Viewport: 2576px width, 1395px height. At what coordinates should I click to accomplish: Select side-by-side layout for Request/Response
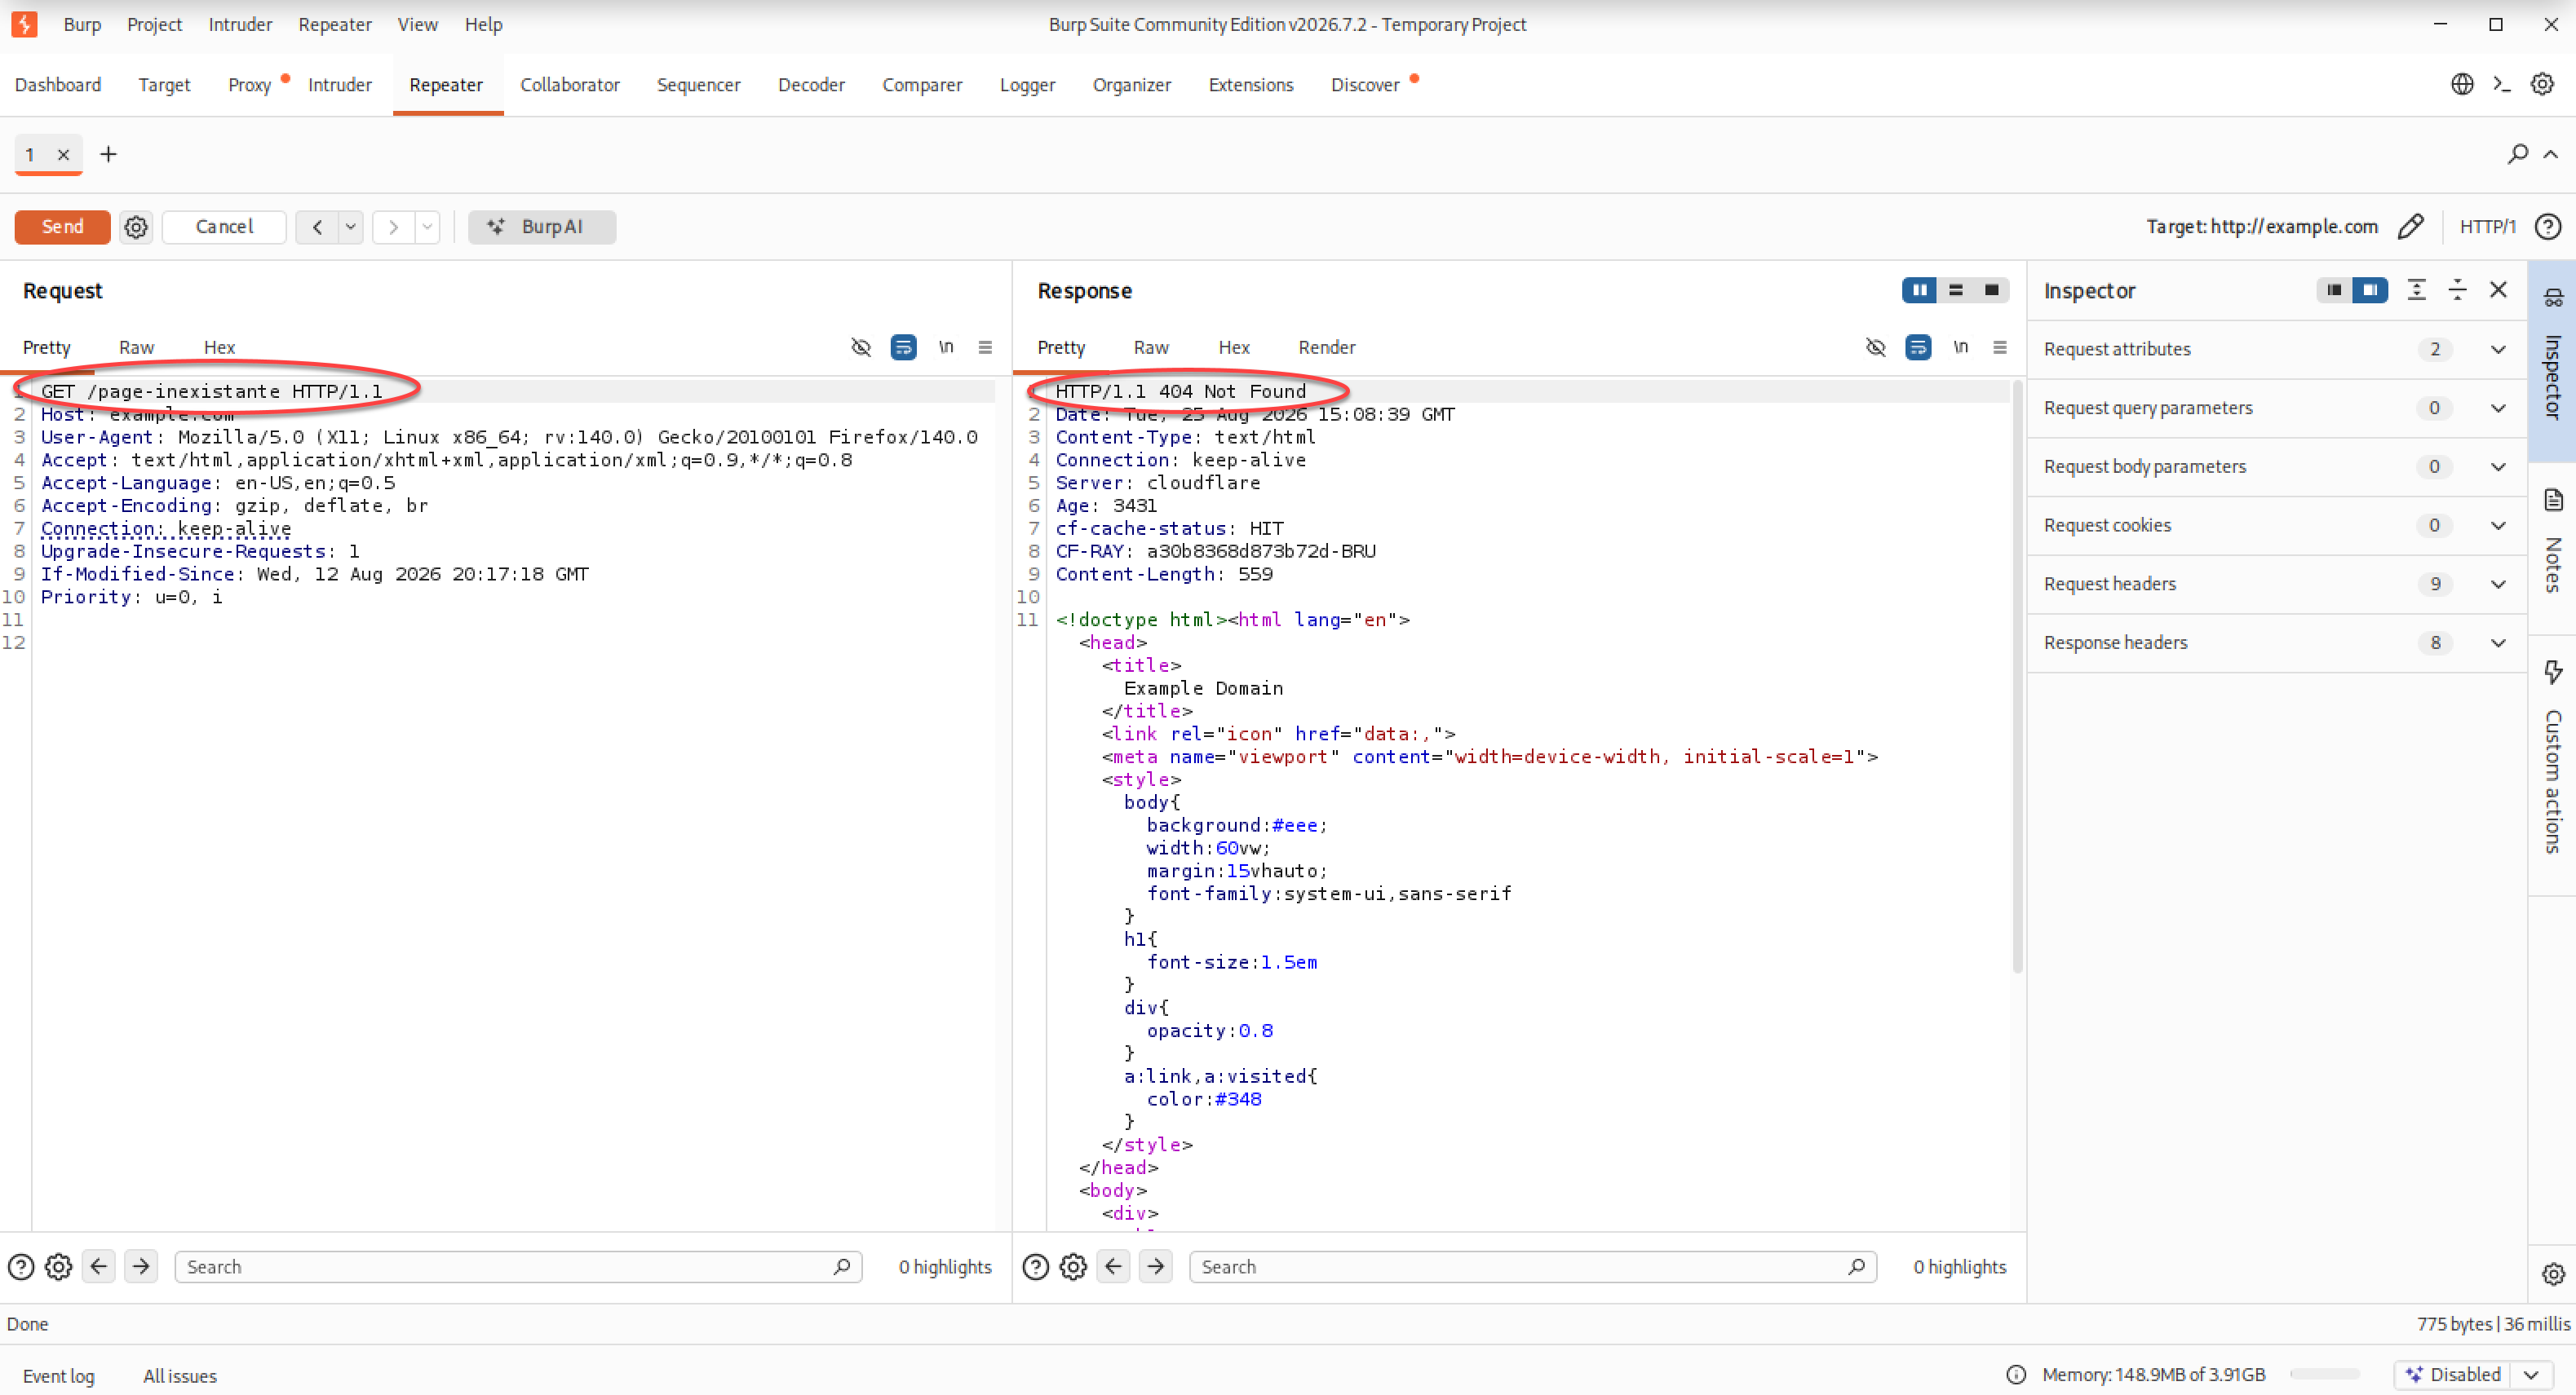point(1919,289)
